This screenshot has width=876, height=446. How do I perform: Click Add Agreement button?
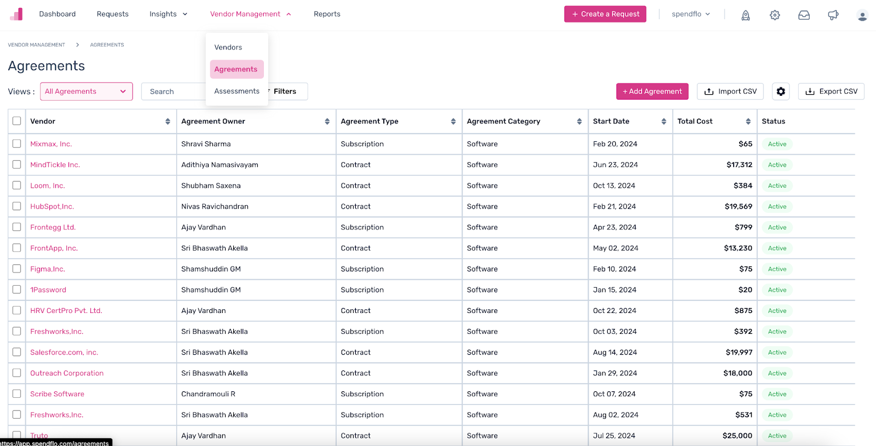tap(652, 91)
